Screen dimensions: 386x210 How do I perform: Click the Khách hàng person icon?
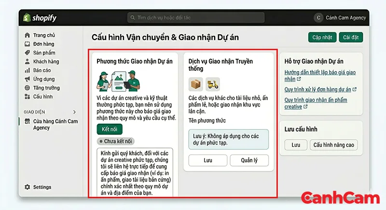[x=28, y=61]
